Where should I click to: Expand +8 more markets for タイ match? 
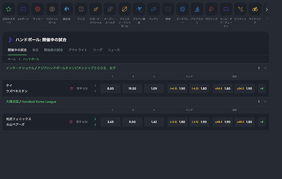coord(262,88)
